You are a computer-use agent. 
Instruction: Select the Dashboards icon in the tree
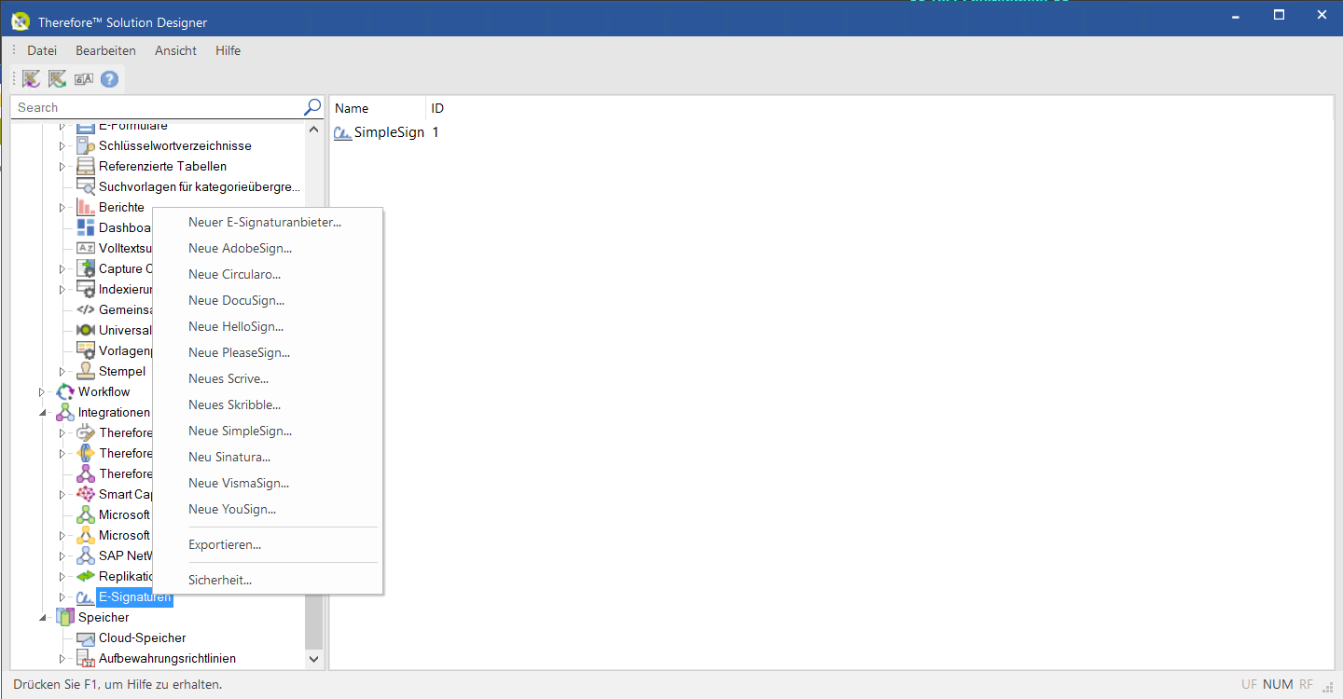click(x=83, y=227)
